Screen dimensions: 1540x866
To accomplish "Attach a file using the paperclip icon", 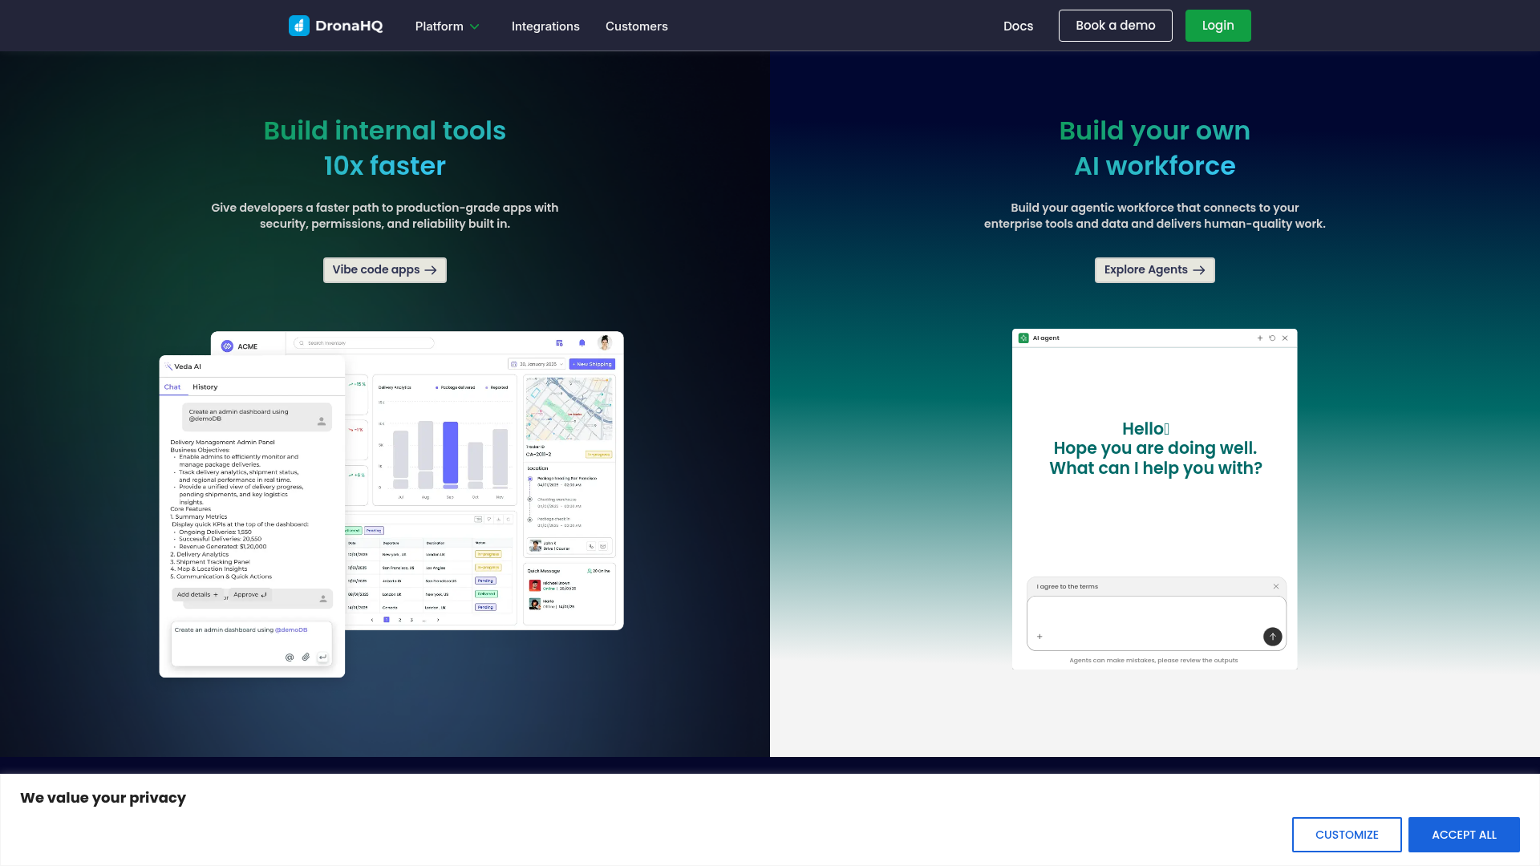I will [306, 657].
